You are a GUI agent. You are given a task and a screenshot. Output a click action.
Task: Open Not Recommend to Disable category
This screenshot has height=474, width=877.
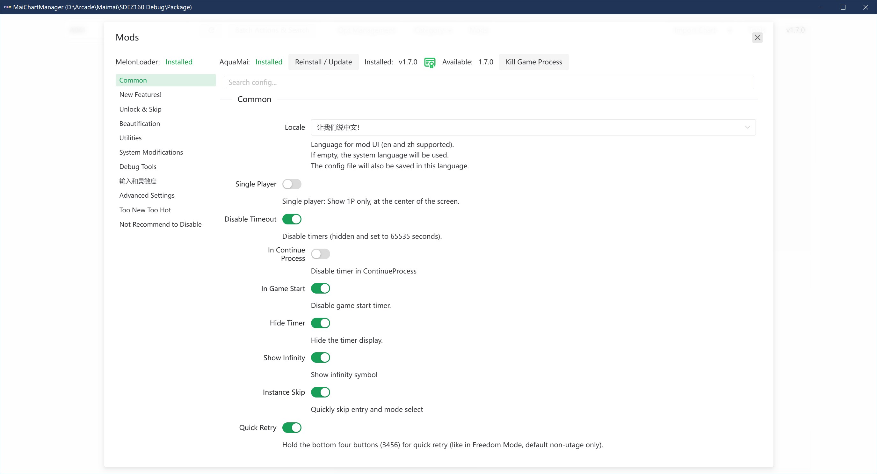[x=165, y=224]
